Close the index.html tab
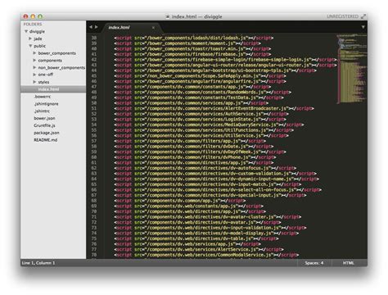This screenshot has width=388, height=295. [x=153, y=28]
